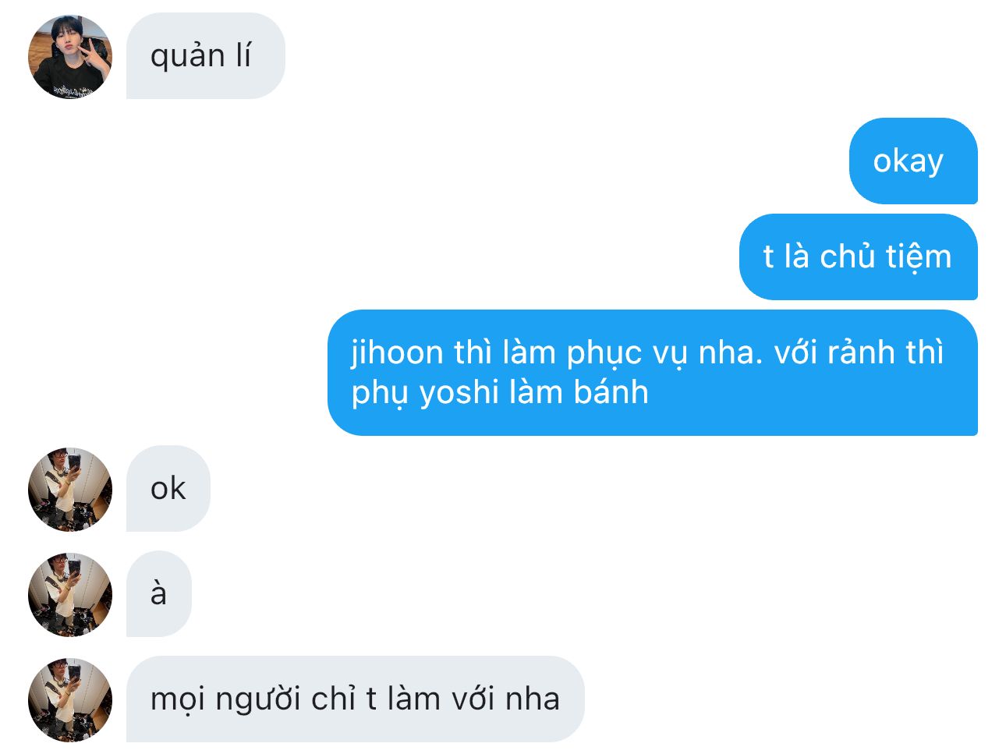The height and width of the screenshot is (754, 1006).
Task: Click the word "jihoon" in the blue message
Action: [x=397, y=352]
